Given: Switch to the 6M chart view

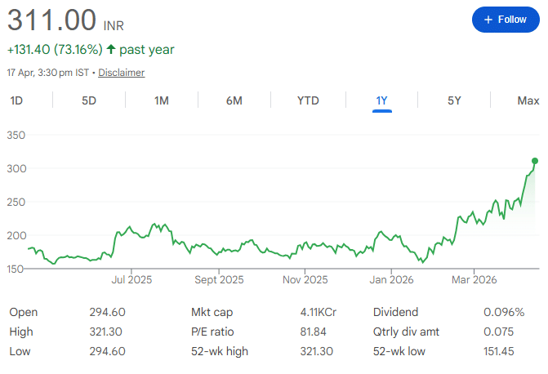Looking at the screenshot, I should (x=234, y=100).
